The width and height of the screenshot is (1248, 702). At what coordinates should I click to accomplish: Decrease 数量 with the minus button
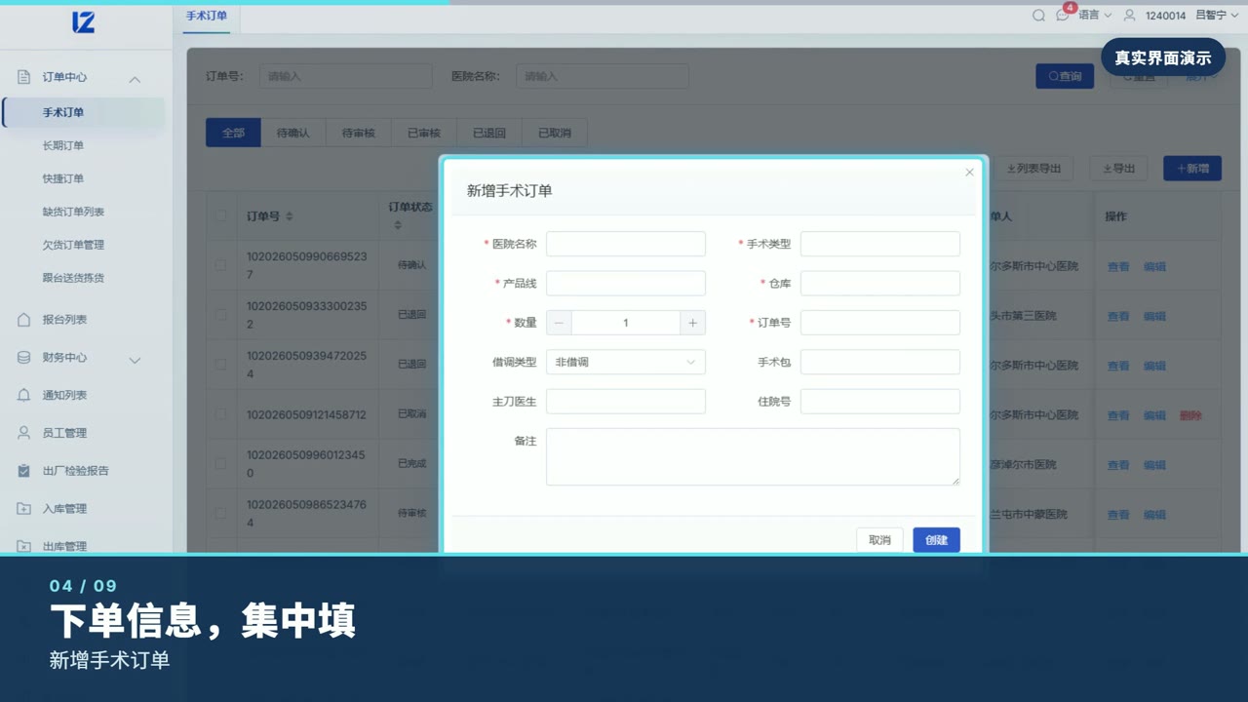click(559, 323)
